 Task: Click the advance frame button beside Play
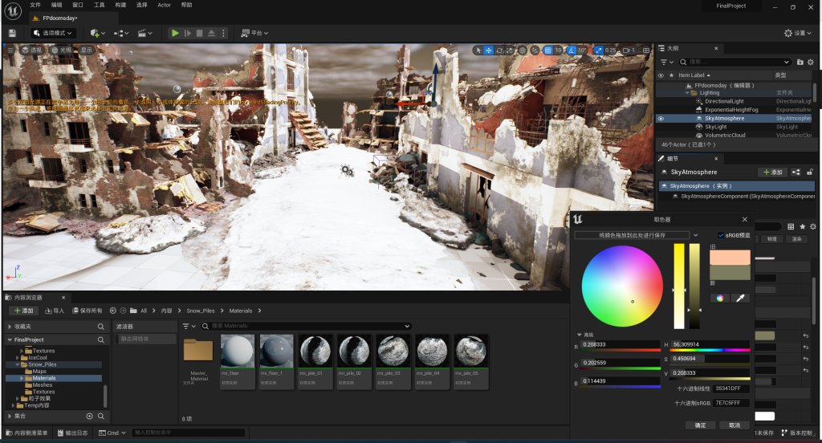188,33
